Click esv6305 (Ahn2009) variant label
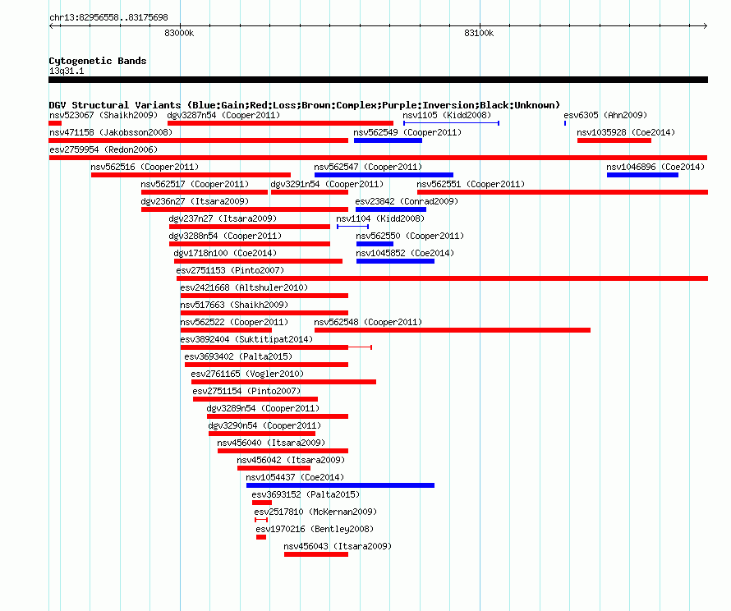Viewport: 731px width, 611px height. tap(605, 115)
